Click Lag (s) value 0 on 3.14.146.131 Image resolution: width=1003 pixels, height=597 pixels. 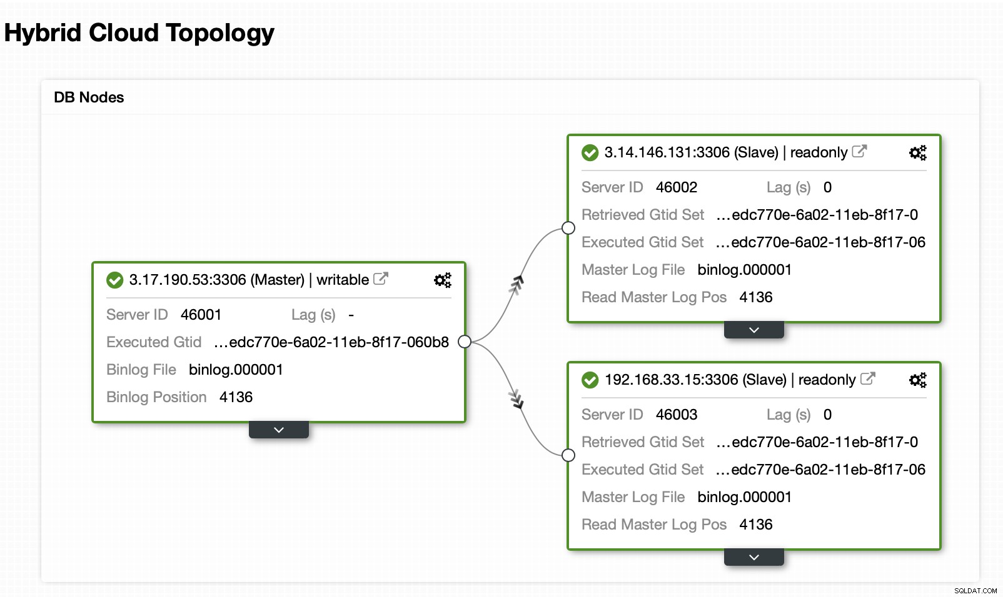point(827,187)
